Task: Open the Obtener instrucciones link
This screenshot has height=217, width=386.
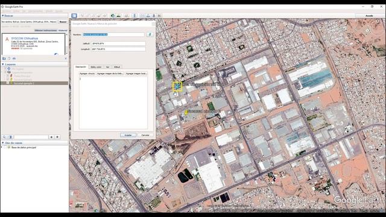Action: 46,31
